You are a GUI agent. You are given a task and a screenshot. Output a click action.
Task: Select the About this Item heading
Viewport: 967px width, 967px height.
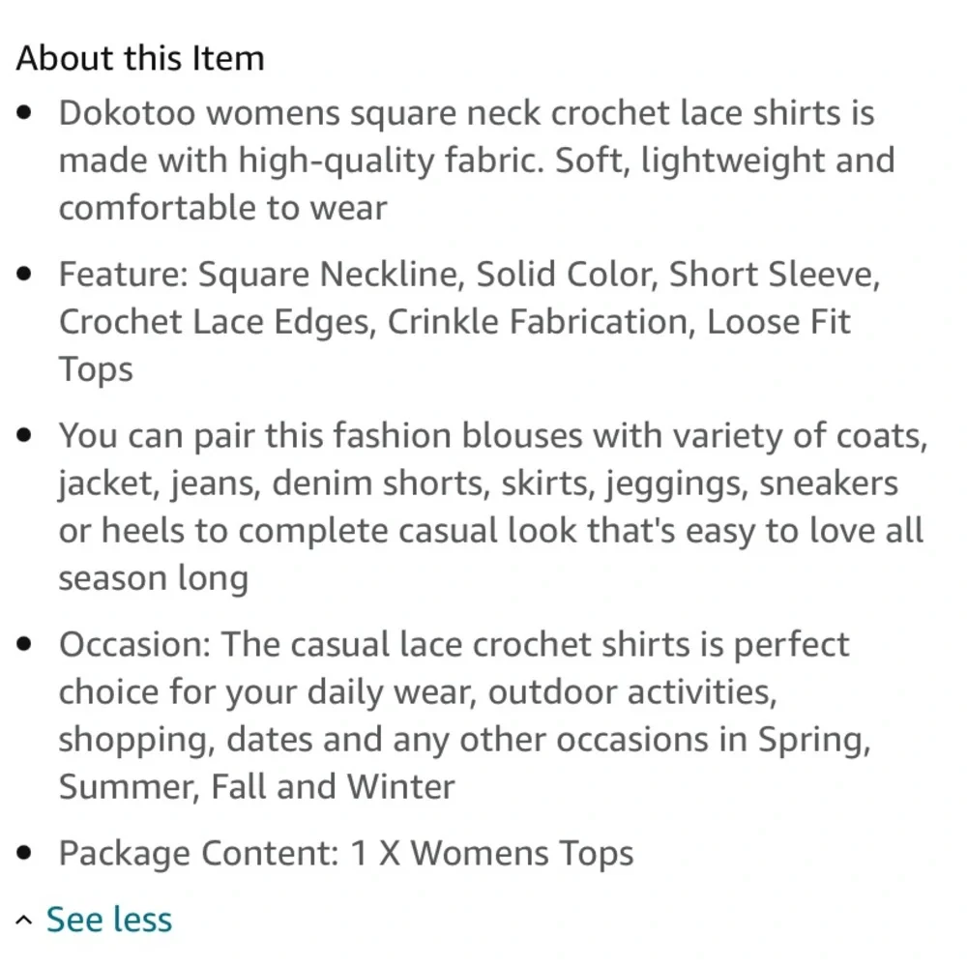click(141, 58)
